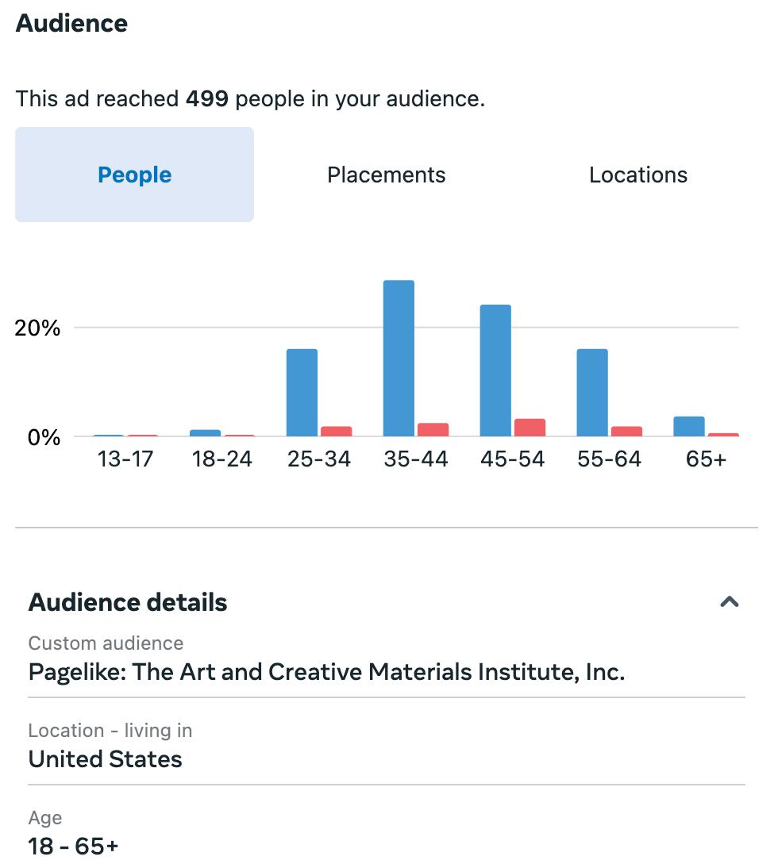This screenshot has height=860, width=778.
Task: Click the 18 - 65+ age value
Action: (x=73, y=846)
